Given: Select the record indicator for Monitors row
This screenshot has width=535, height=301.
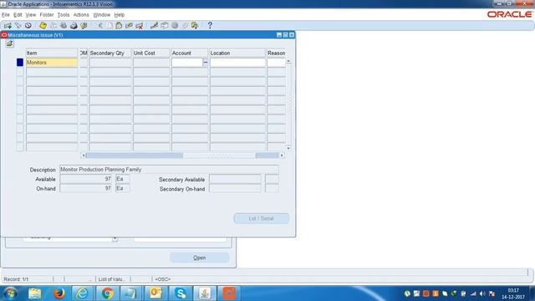Looking at the screenshot, I should (x=20, y=63).
